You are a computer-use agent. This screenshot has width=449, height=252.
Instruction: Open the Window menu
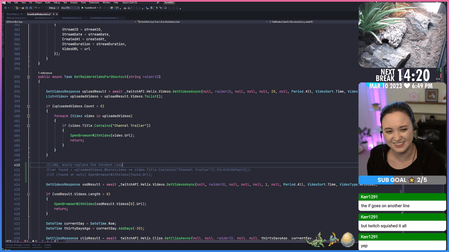coord(106,3)
